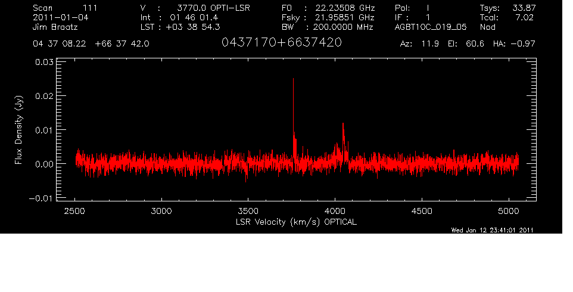Click the bandwidth value 200.0000 MHz
The image size is (573, 292).
point(343,27)
